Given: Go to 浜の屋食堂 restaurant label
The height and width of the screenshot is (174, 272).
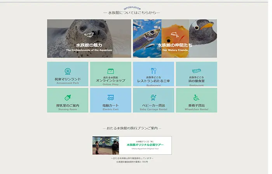Looking at the screenshot, I should pos(196,81).
